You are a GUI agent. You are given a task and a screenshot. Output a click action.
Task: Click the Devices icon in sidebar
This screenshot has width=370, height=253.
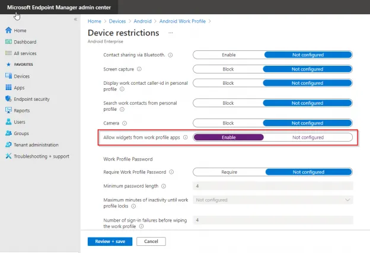[x=8, y=76]
